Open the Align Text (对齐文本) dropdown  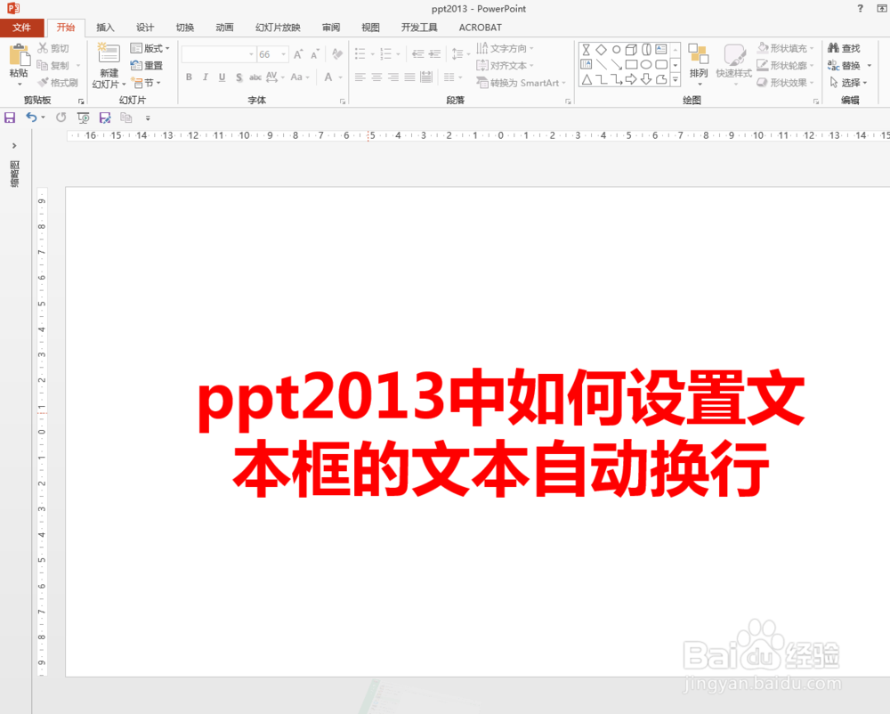coord(506,65)
